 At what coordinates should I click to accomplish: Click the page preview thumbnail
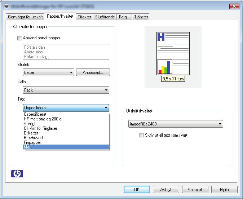pos(173,53)
